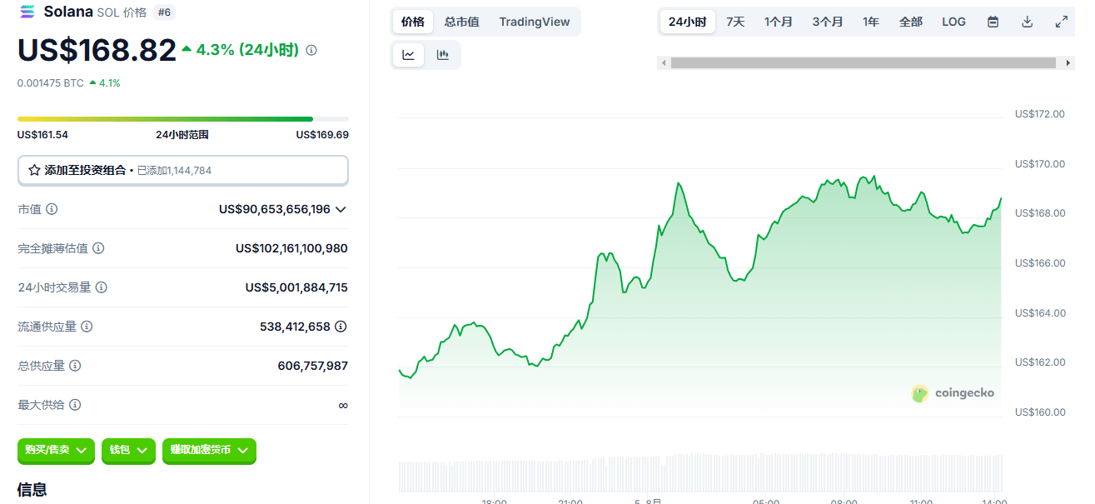Select the 价格 chart tab
Image resolution: width=1095 pixels, height=504 pixels.
click(413, 22)
